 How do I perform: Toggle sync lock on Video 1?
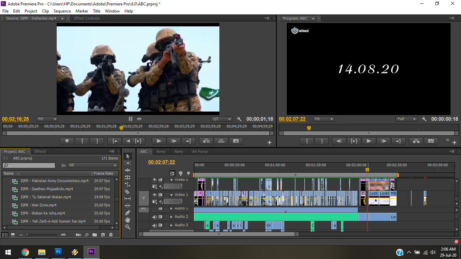160,195
